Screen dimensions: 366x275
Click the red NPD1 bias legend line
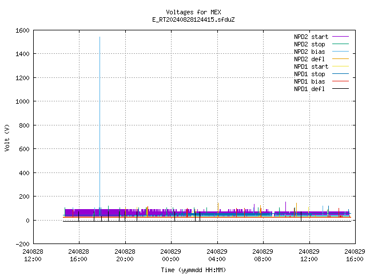tap(340, 81)
